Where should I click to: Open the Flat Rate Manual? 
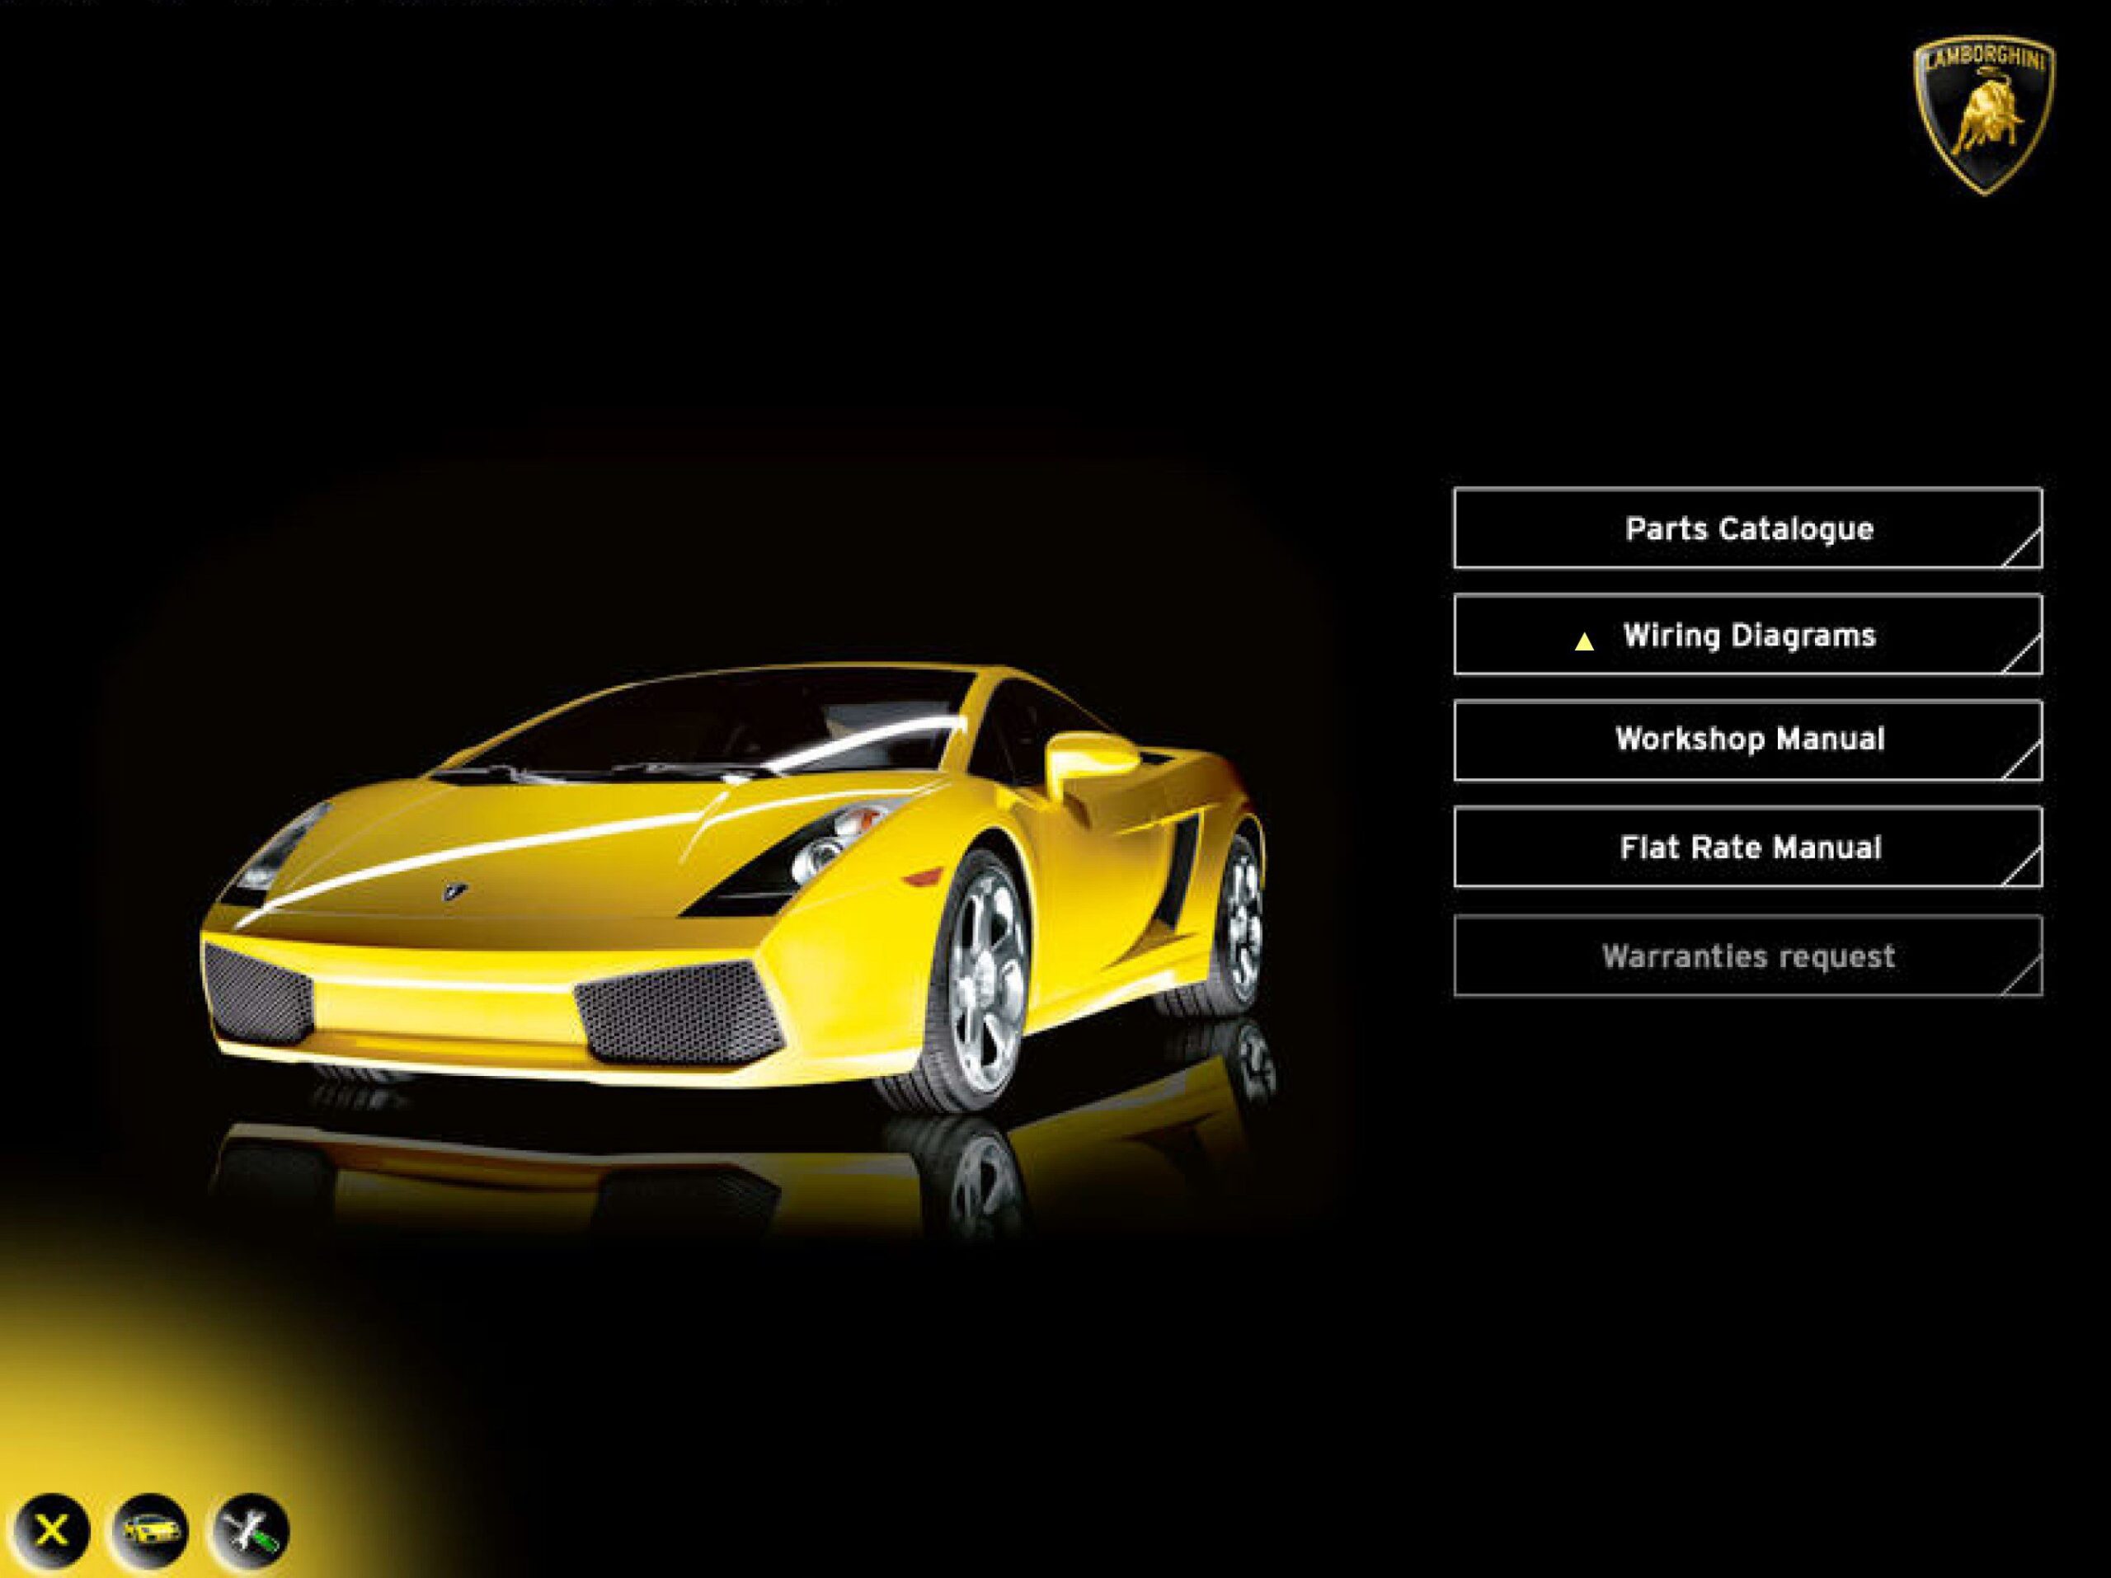(x=1748, y=848)
